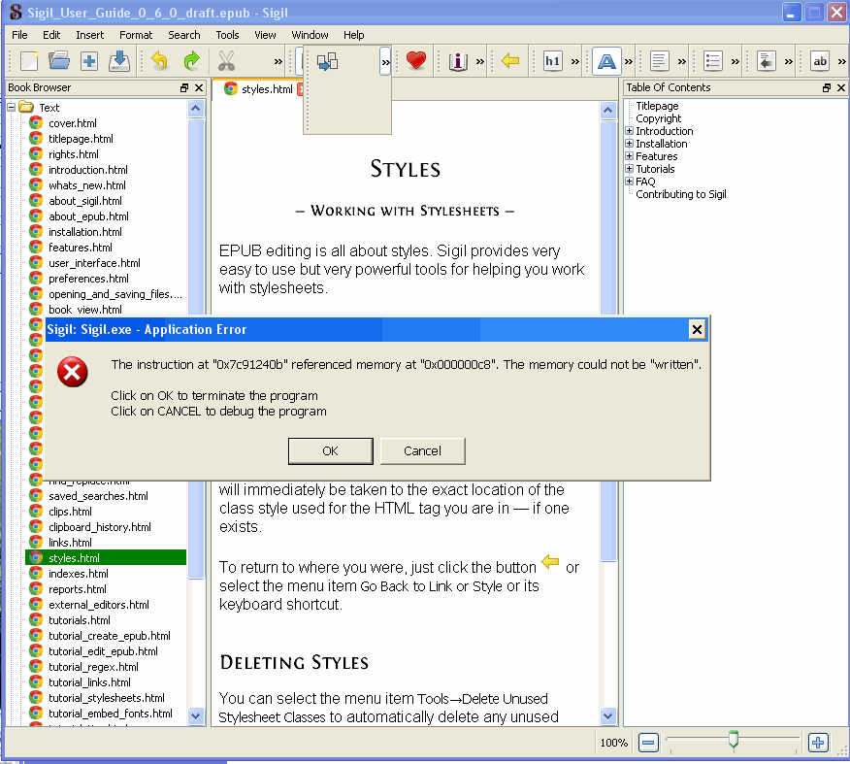The height and width of the screenshot is (764, 850).
Task: Open the File menu
Action: (19, 35)
